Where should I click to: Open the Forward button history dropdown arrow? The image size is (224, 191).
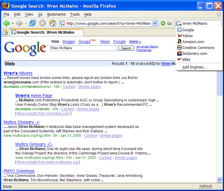pyautogui.click(x=26, y=23)
